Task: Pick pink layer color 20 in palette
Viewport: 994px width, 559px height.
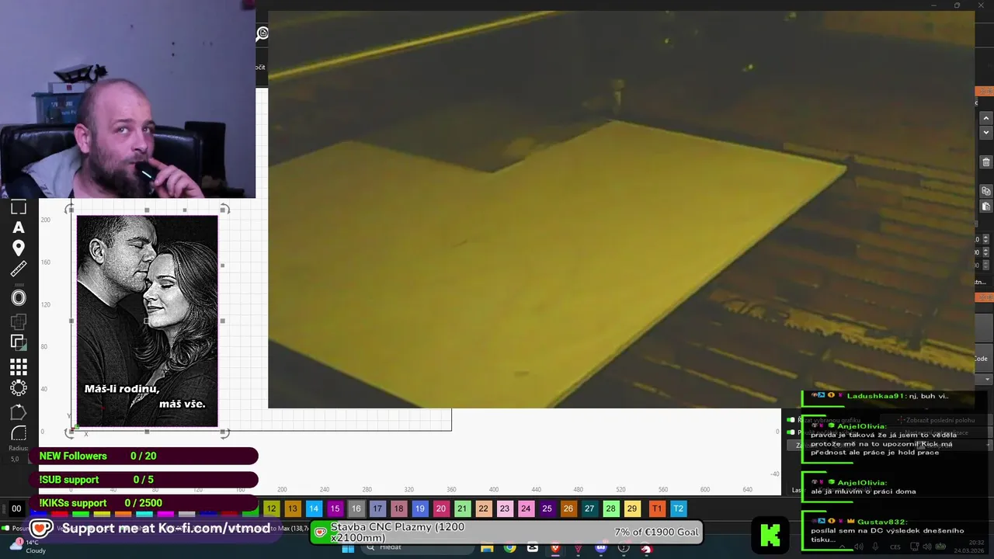Action: click(x=441, y=509)
